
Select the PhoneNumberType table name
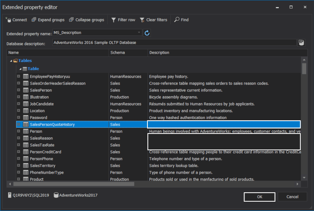click(47, 172)
